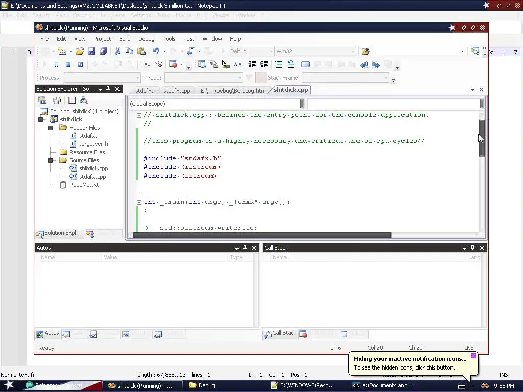Viewport: 523px width, 392px height.
Task: Select the Solution Explorer bottom tab
Action: coord(59,233)
